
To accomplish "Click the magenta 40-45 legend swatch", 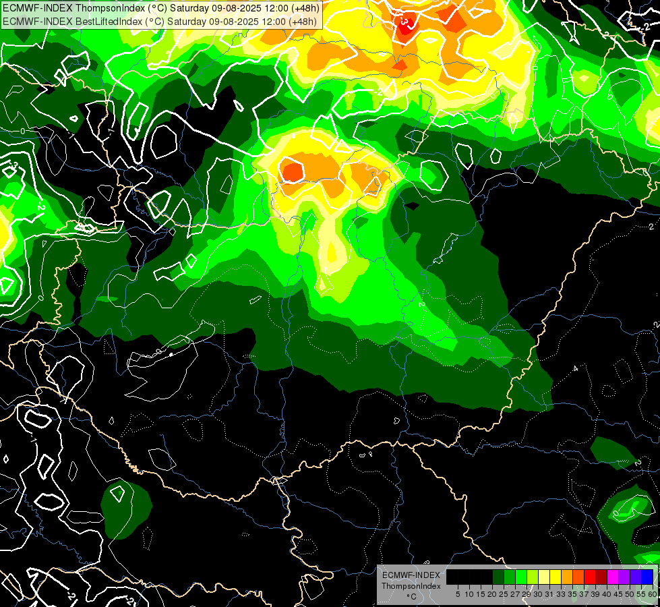I will point(612,577).
